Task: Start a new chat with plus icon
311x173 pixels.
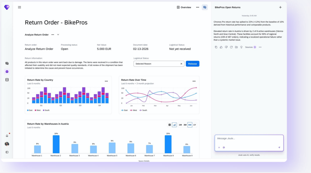Action: (280, 7)
